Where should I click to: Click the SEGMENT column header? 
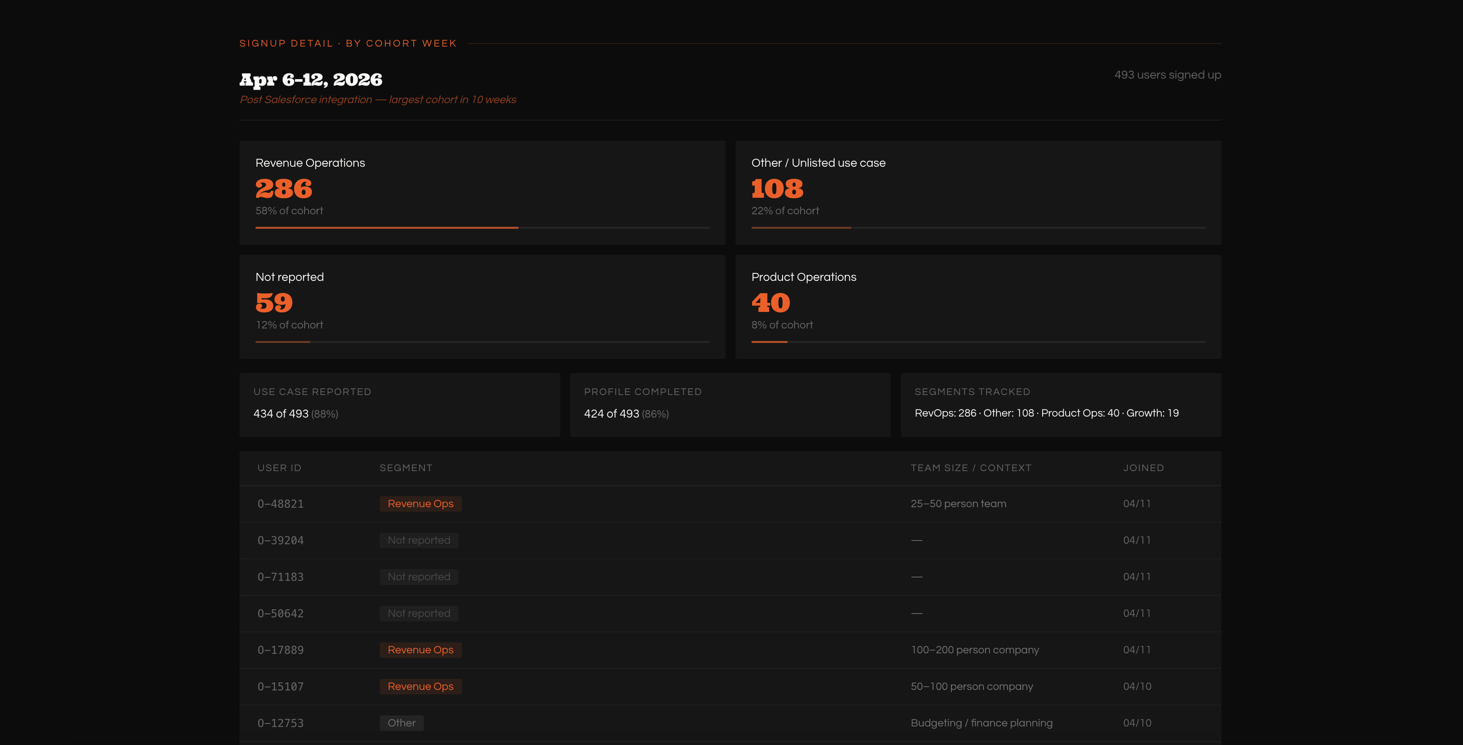406,468
